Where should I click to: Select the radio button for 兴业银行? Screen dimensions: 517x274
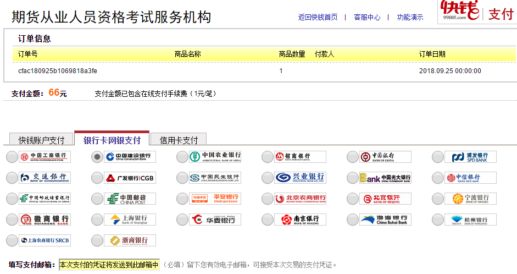(268, 178)
